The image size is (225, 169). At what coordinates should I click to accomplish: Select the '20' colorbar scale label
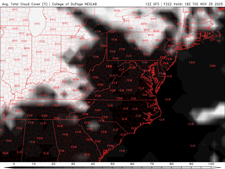(53, 164)
